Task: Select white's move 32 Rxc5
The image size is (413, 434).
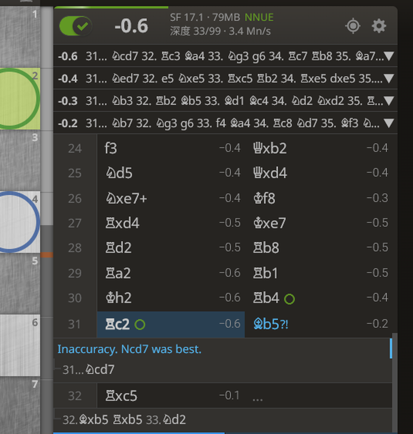Action: 121,396
